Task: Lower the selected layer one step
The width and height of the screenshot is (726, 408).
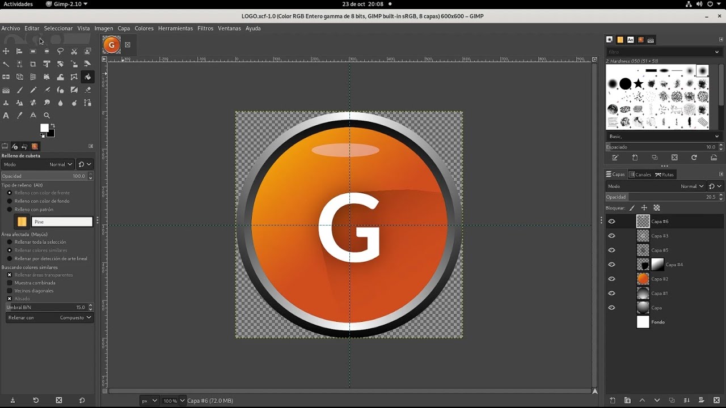Action: pos(657,401)
